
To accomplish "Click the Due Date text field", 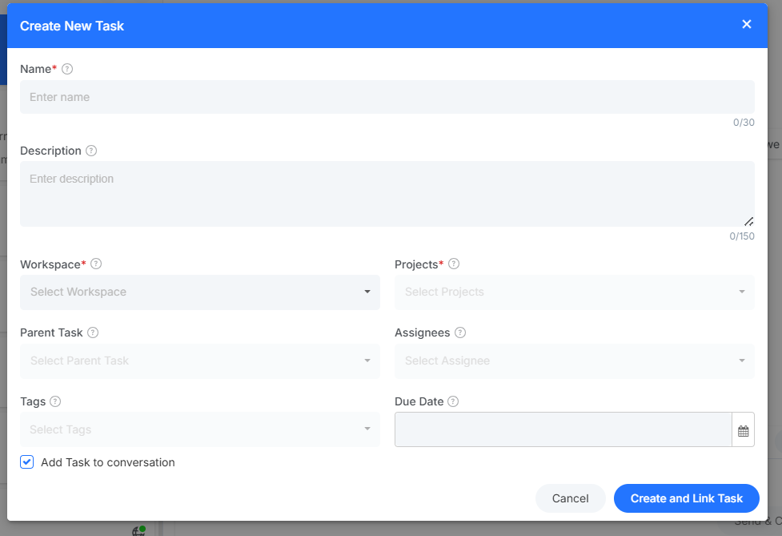I will (563, 429).
